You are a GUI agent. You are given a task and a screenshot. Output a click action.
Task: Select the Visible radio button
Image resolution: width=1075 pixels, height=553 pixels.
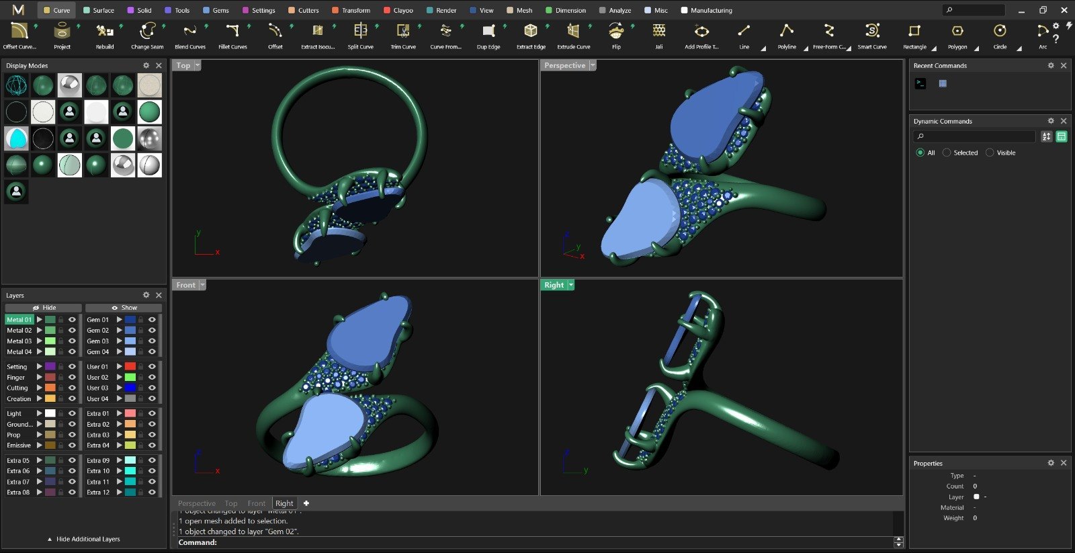point(990,153)
